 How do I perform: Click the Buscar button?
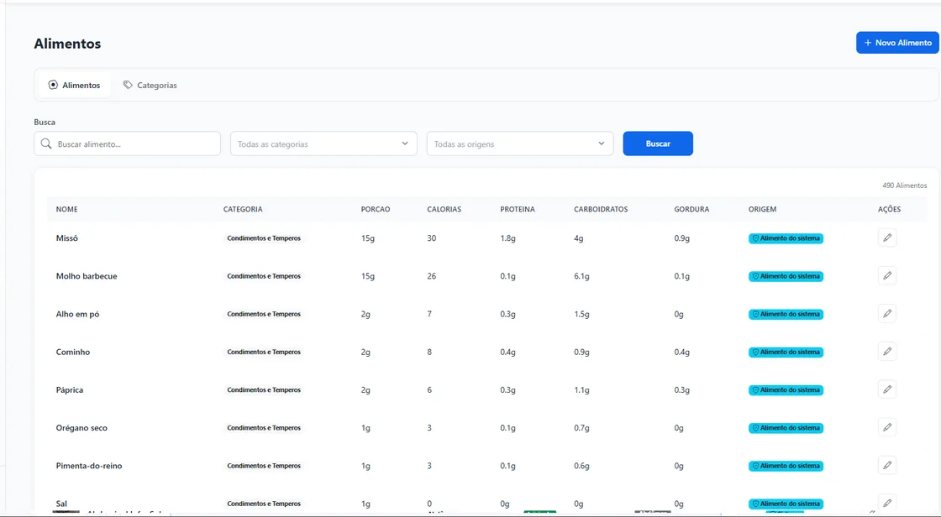coord(658,144)
